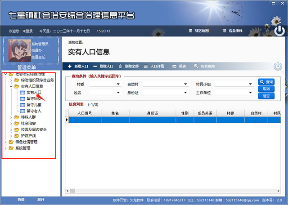Click 折叠 to collapse the menu
The width and height of the screenshot is (288, 205).
coord(21,200)
